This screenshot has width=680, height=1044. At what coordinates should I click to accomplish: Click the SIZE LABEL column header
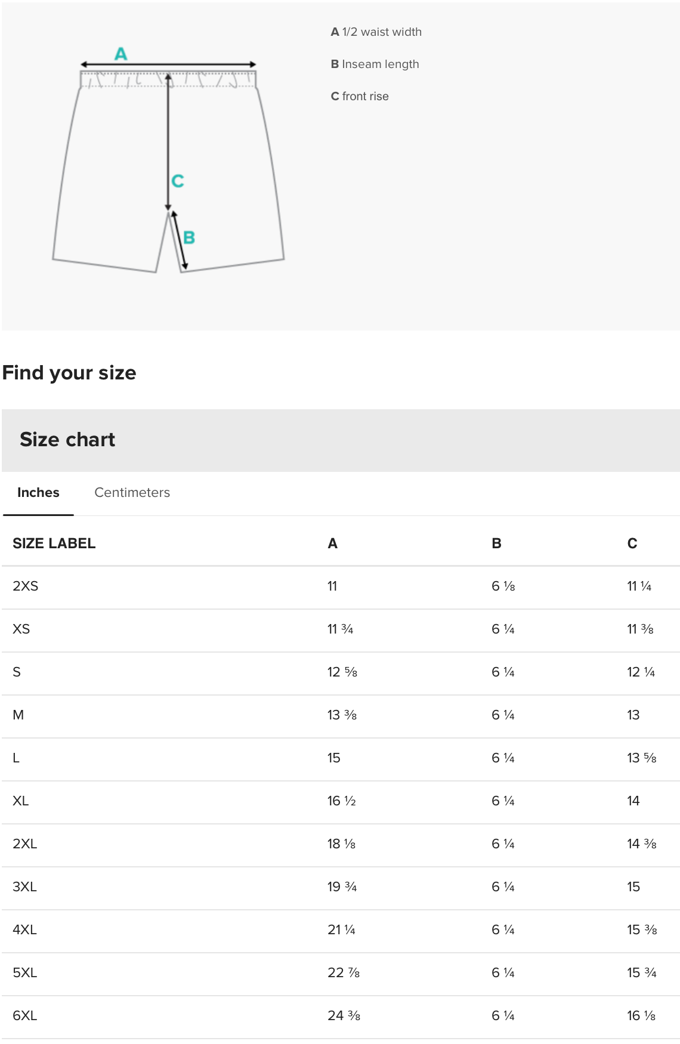click(x=54, y=543)
